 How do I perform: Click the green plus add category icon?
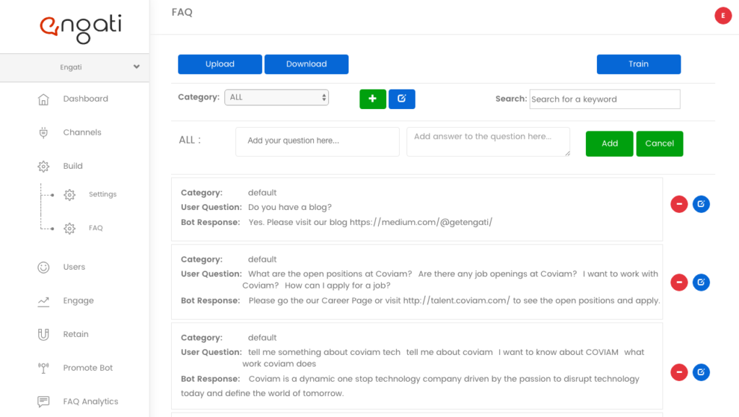pos(372,99)
